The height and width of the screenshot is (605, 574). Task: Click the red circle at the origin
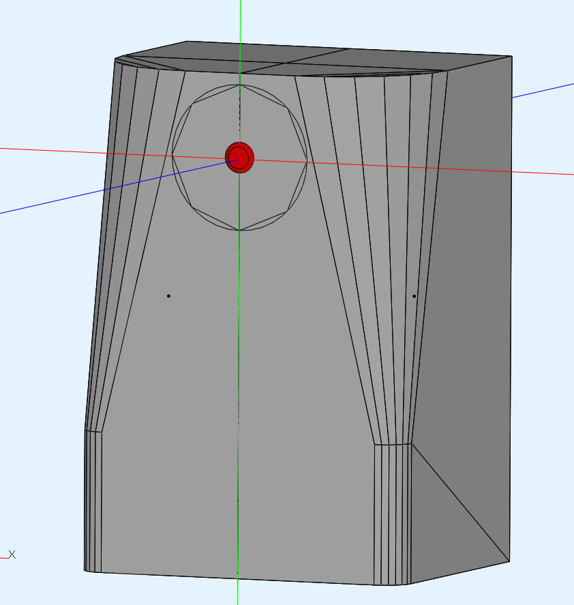(x=240, y=158)
